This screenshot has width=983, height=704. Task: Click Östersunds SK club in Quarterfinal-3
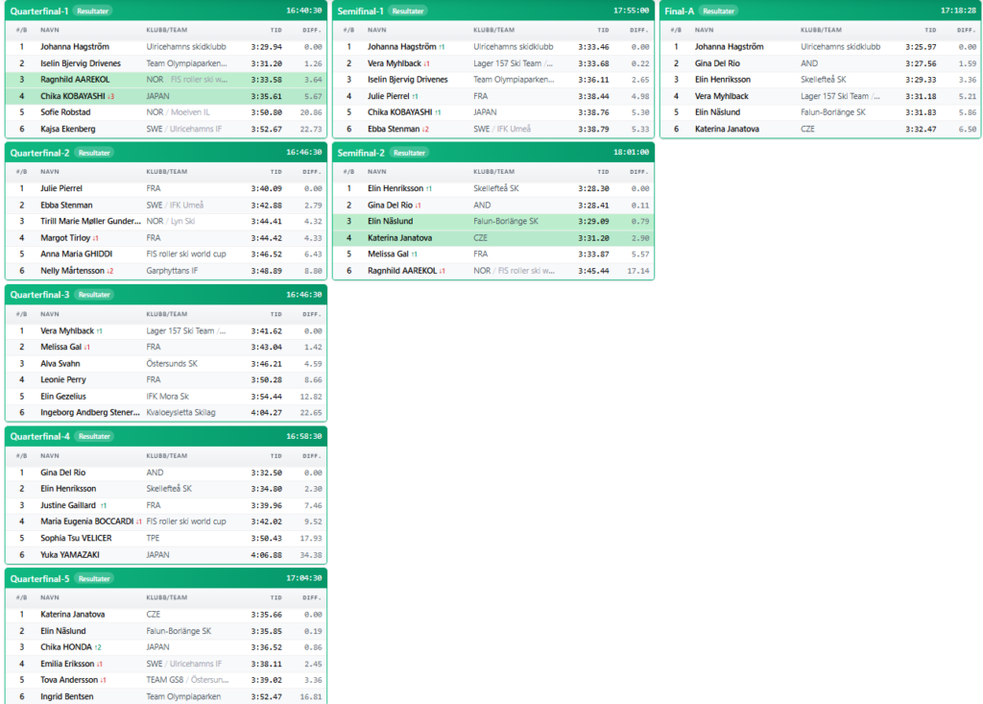pos(172,363)
